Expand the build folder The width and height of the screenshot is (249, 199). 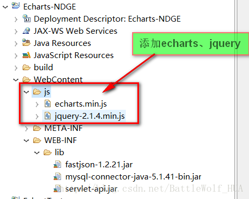point(16,68)
